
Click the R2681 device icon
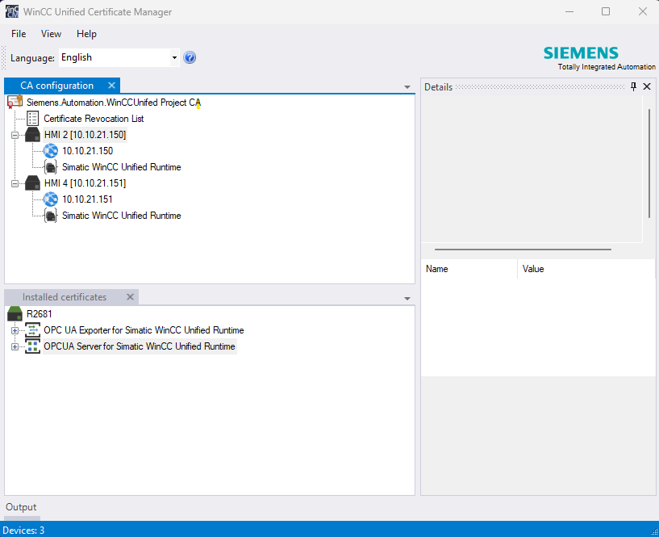click(15, 314)
